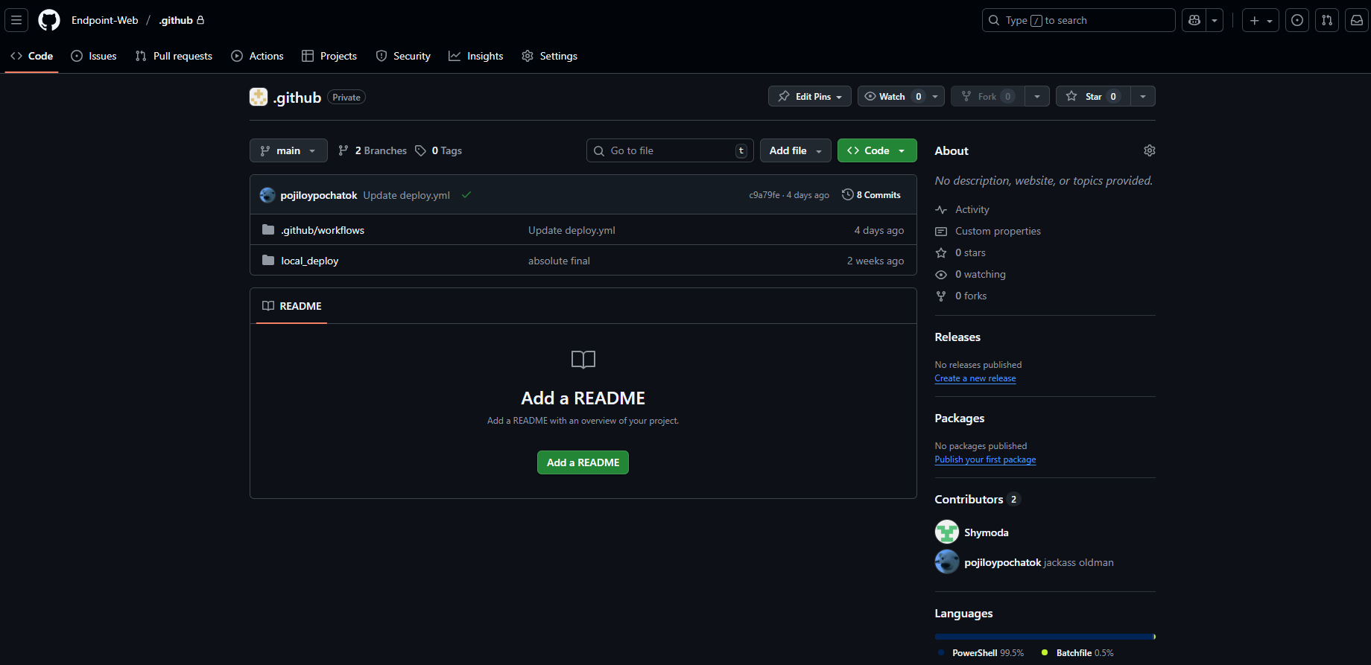View 0 Tags link
The height and width of the screenshot is (665, 1371).
[x=438, y=150]
